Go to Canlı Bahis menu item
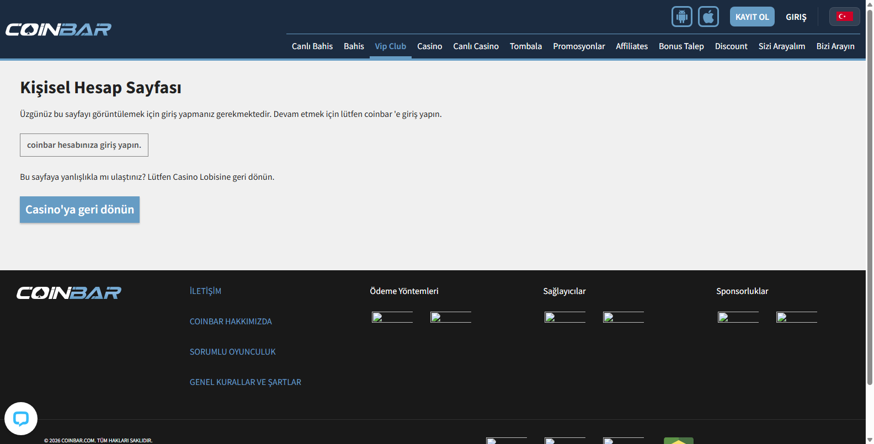The width and height of the screenshot is (874, 444). click(x=312, y=46)
